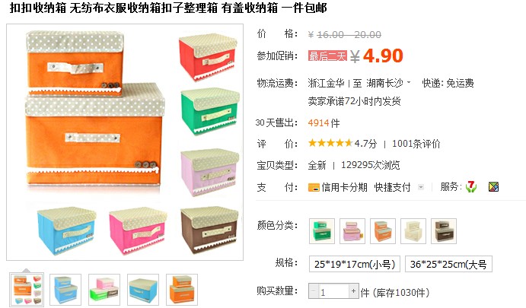Choose the orange box color option
Image resolution: width=526 pixels, height=308 pixels.
point(383,231)
